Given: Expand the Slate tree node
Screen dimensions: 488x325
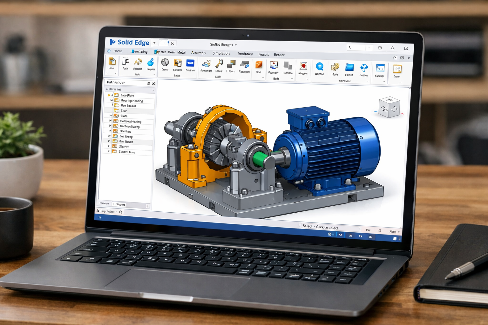Looking at the screenshot, I should [111, 116].
